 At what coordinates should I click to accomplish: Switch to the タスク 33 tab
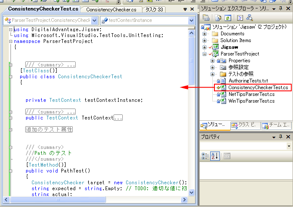pyautogui.click(x=154, y=10)
